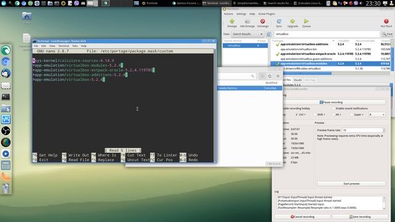This screenshot has height=222, width=395.
Task: Click the Porthole horizontal scrollbar under package list
Action: tap(307, 73)
